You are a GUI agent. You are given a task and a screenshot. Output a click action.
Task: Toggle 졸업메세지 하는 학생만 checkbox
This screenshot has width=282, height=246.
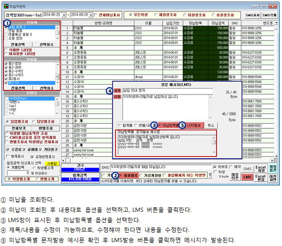click(x=164, y=175)
